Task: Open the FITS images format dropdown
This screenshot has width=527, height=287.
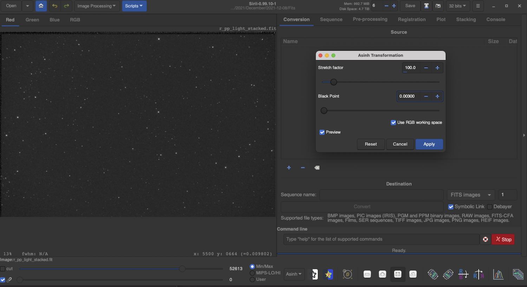Action: (x=470, y=195)
